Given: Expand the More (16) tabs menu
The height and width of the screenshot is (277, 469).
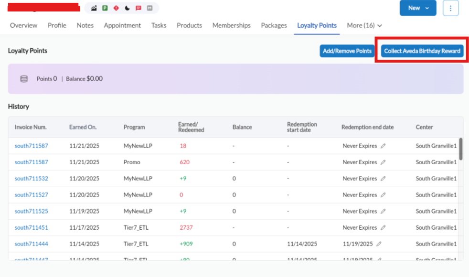Looking at the screenshot, I should point(364,25).
